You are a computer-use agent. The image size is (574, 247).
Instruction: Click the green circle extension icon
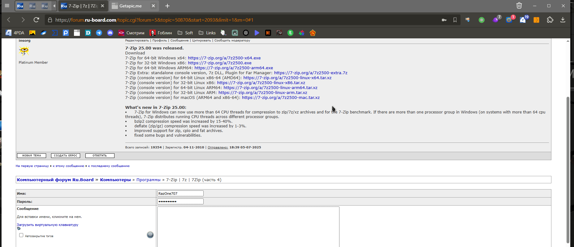pos(481,20)
